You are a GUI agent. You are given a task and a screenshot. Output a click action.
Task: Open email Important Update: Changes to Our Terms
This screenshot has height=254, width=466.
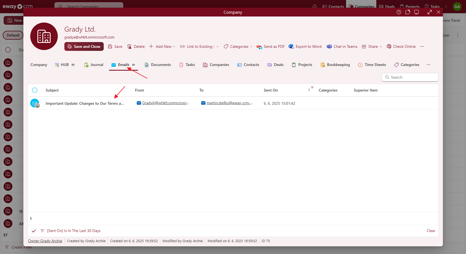(x=85, y=103)
